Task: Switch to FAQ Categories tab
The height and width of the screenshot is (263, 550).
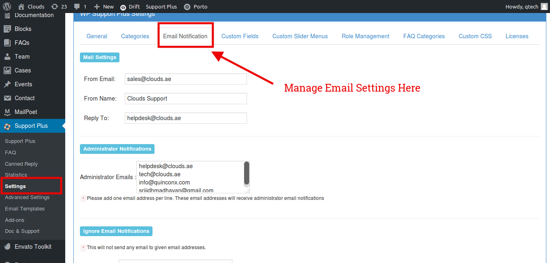Action: coord(424,36)
